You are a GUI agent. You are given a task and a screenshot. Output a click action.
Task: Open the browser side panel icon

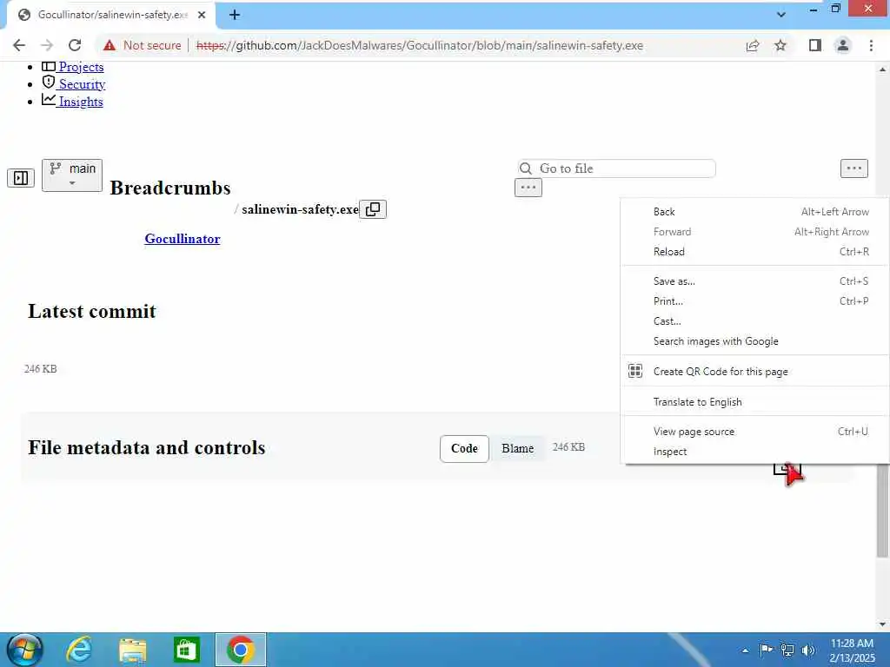(815, 45)
